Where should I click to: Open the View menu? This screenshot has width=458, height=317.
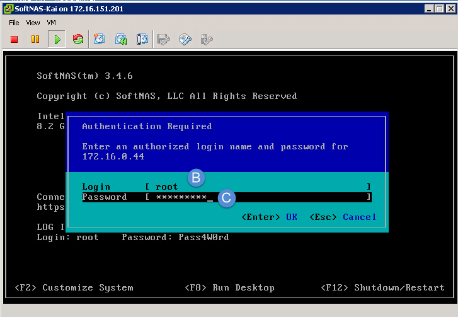point(33,23)
